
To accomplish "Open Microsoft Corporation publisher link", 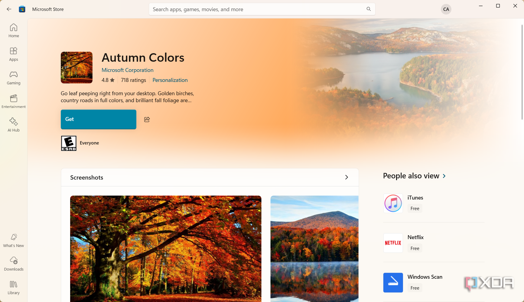I will click(127, 70).
